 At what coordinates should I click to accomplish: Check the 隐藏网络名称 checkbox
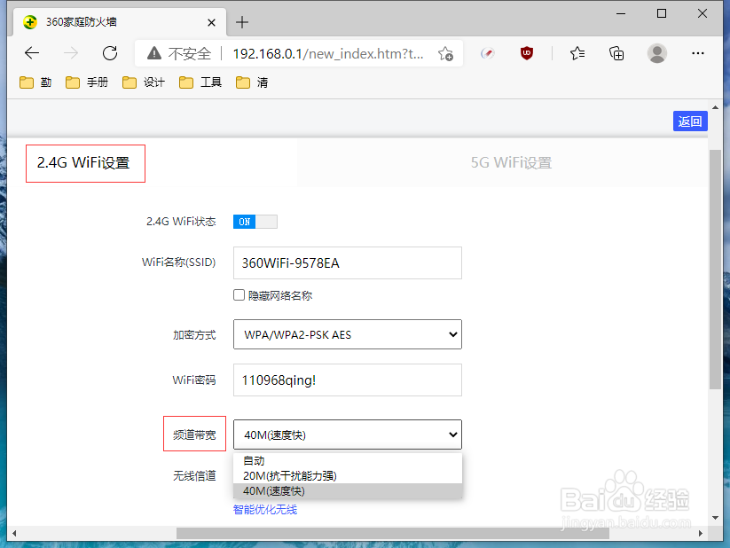(239, 294)
